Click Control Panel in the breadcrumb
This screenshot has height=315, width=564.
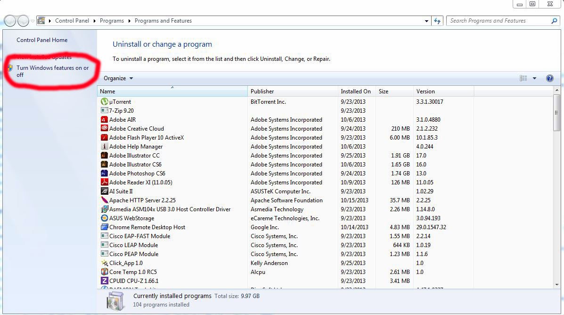72,21
